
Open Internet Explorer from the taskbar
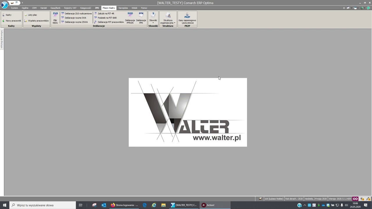click(154, 205)
